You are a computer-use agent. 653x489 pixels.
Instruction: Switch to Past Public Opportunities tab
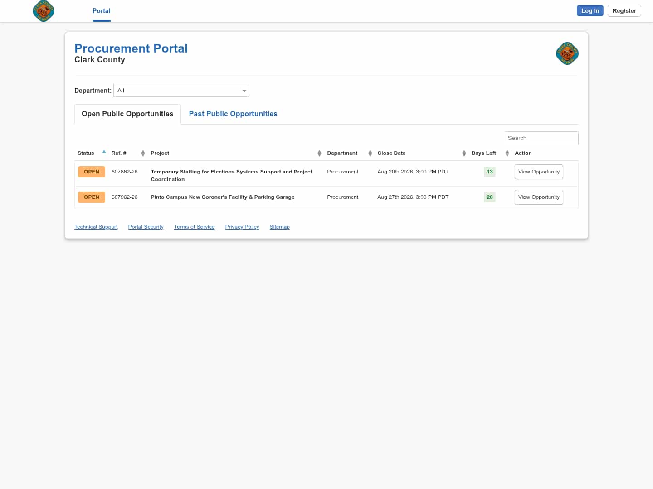click(x=233, y=114)
